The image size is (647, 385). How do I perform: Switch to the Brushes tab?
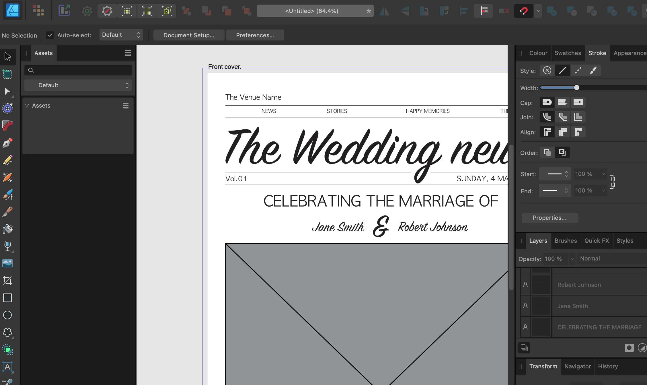566,241
